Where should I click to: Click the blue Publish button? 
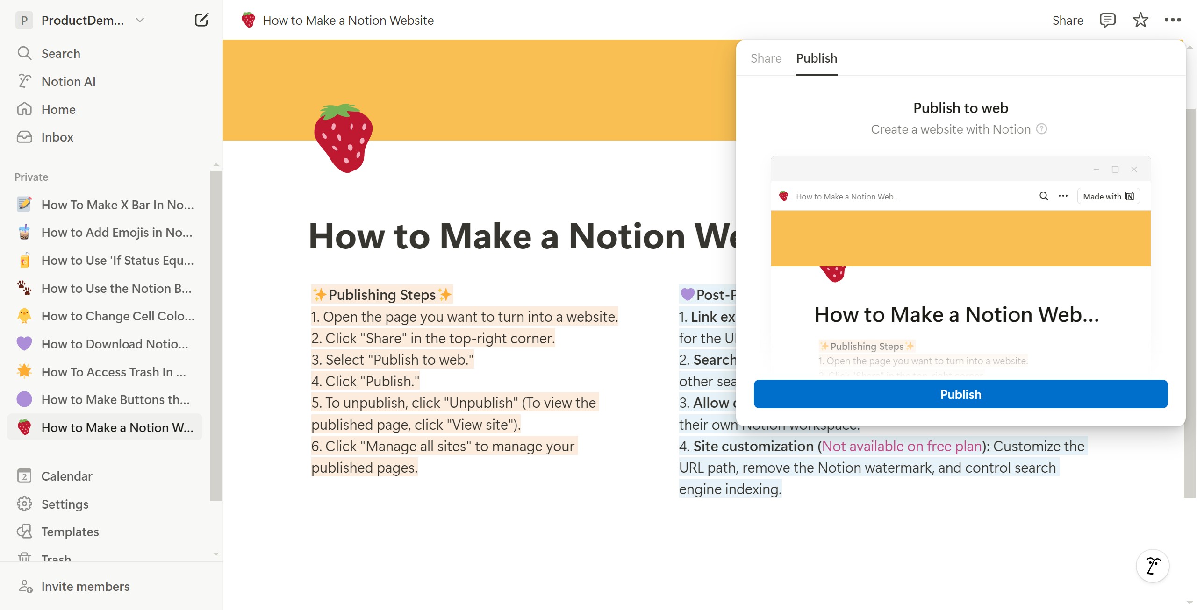click(x=960, y=394)
